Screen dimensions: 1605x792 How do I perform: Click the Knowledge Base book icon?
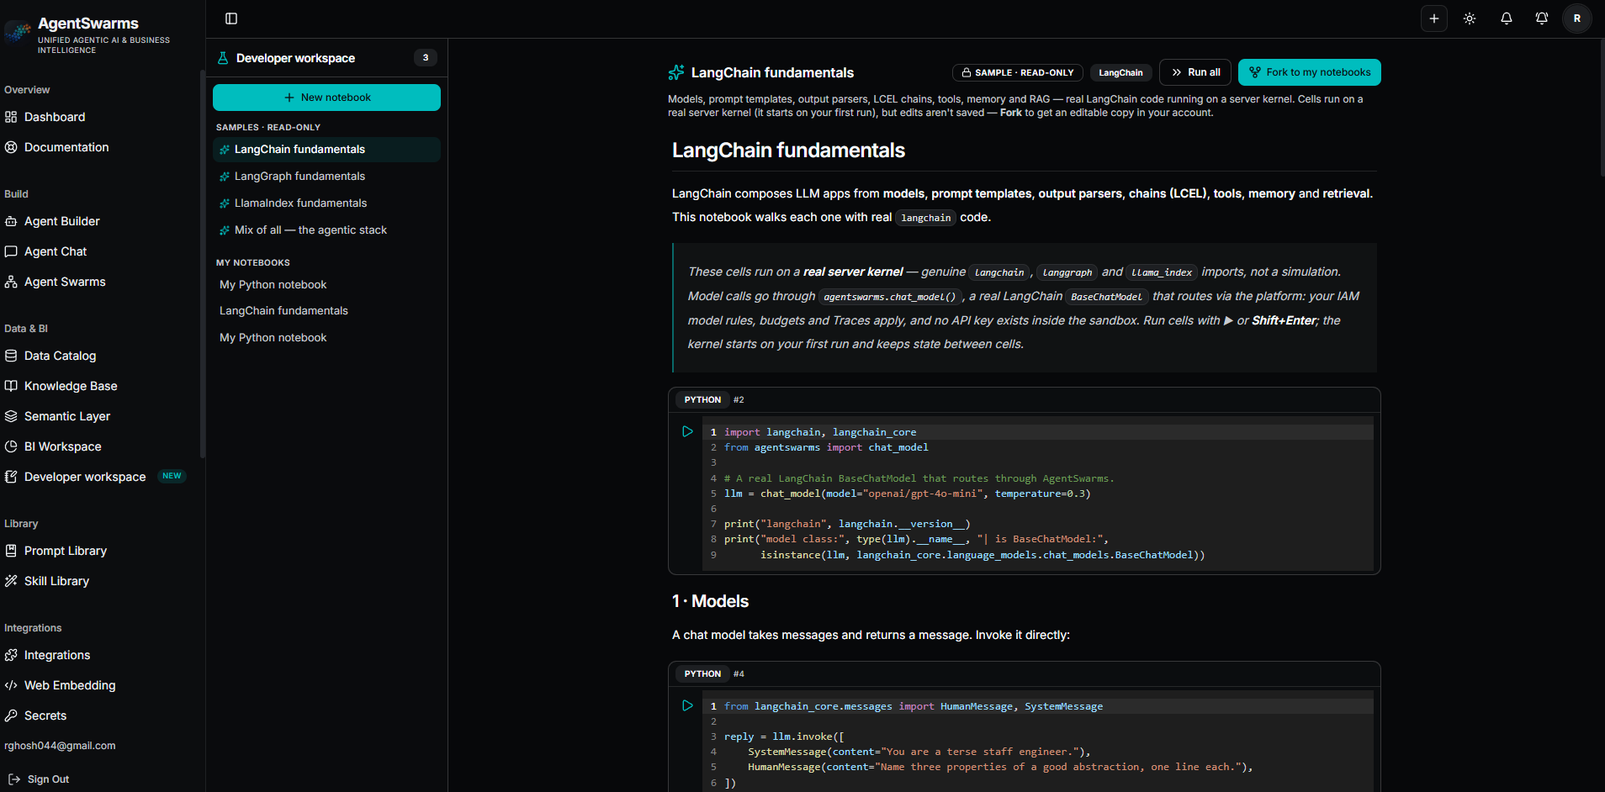(x=11, y=386)
